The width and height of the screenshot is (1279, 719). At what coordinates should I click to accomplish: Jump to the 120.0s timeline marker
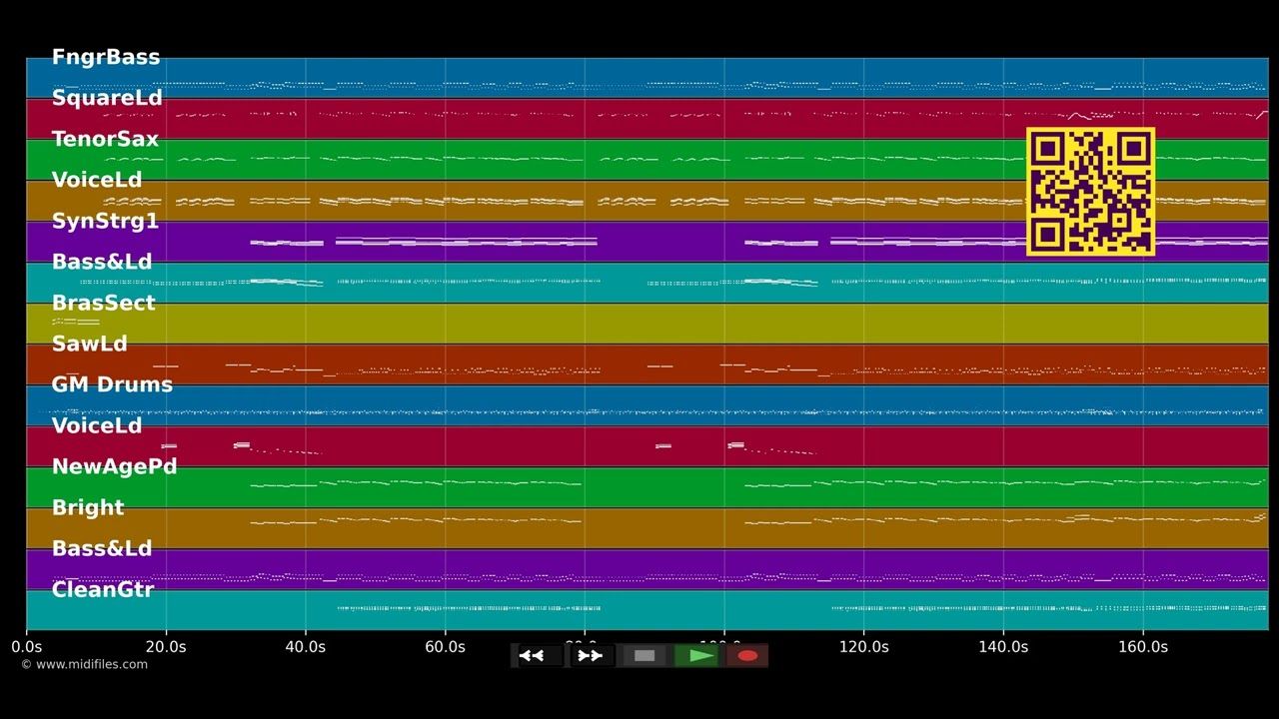(x=864, y=647)
